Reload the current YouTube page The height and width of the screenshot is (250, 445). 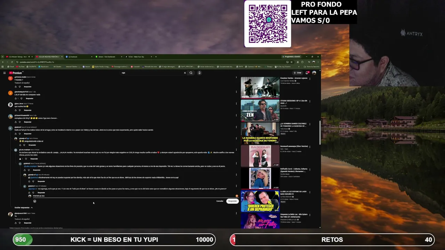pos(12,62)
